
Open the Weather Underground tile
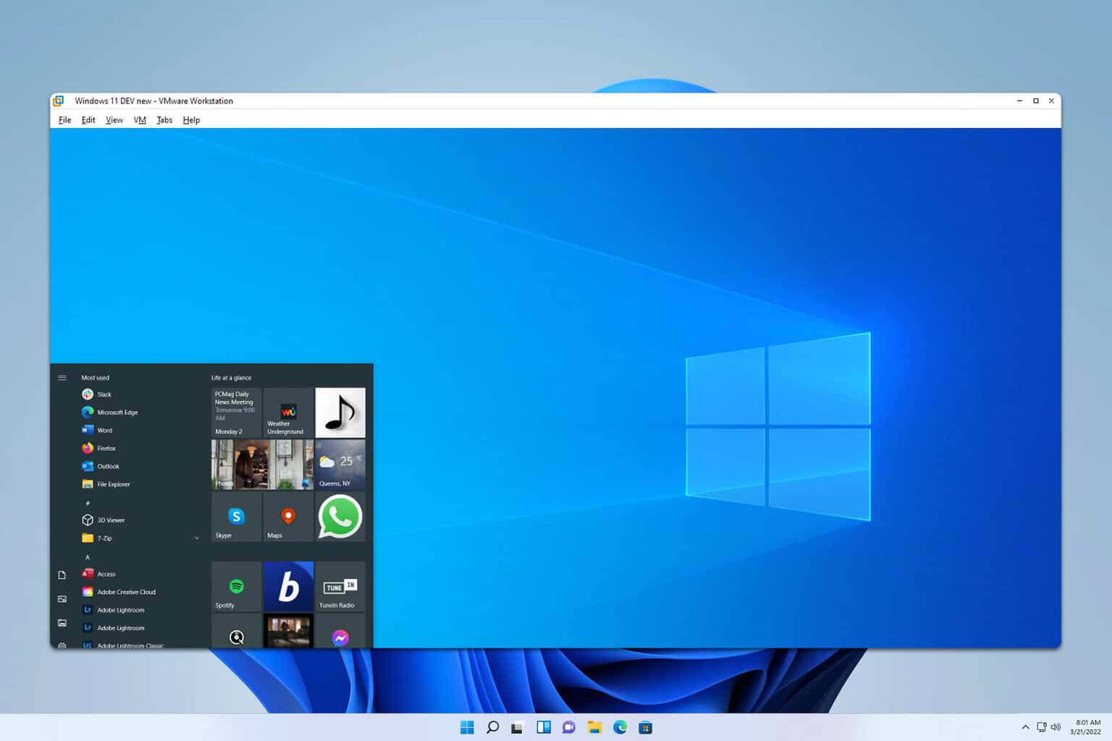pyautogui.click(x=288, y=412)
